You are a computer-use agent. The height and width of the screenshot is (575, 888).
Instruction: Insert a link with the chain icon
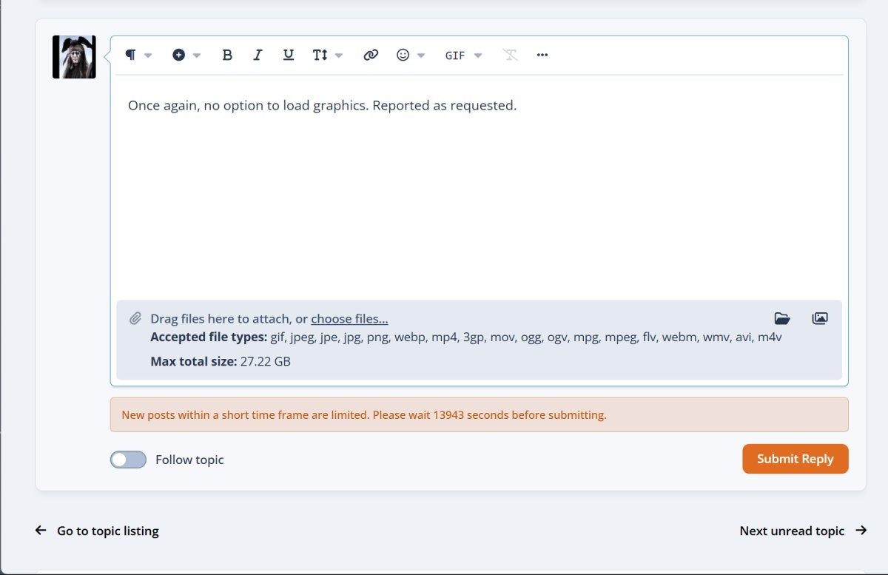[371, 55]
